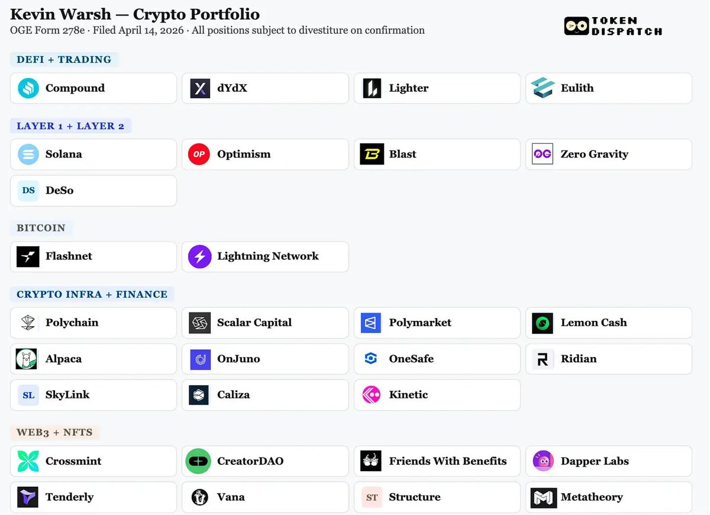The width and height of the screenshot is (710, 515).
Task: Click the dYdX logo icon
Action: 200,88
